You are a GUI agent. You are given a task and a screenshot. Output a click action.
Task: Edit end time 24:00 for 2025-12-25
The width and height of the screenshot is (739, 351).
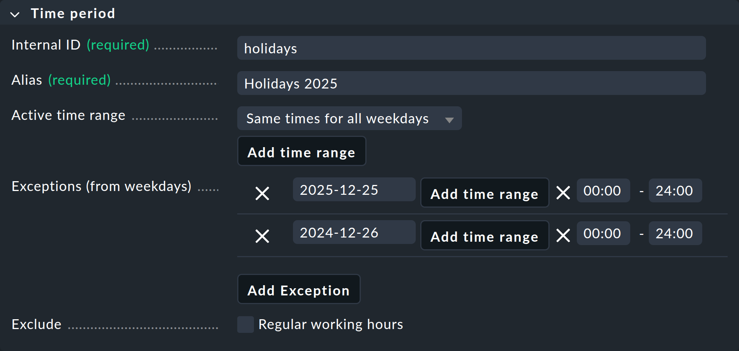pyautogui.click(x=675, y=191)
